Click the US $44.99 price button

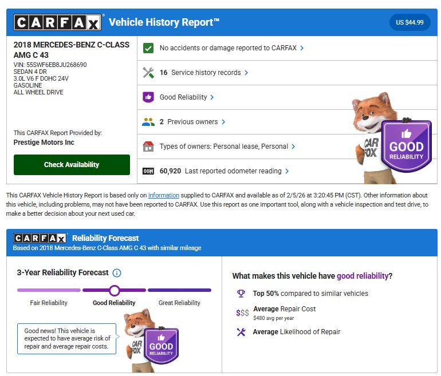point(409,23)
